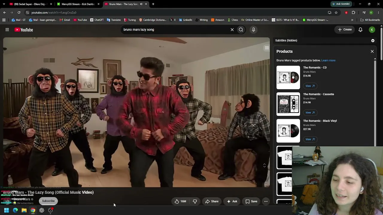This screenshot has height=215, width=383.
Task: View The Romantic - CD product
Action: [310, 86]
